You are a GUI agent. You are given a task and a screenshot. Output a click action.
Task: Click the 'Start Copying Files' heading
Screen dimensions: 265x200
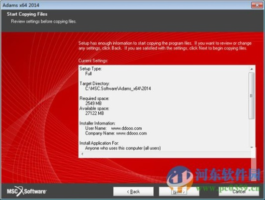[27, 14]
